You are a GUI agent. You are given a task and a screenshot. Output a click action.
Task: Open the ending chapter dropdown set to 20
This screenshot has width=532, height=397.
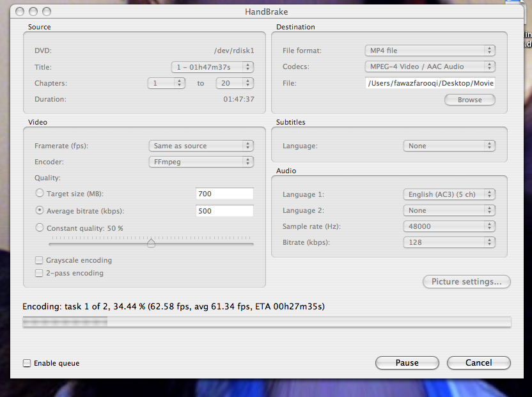pos(235,83)
